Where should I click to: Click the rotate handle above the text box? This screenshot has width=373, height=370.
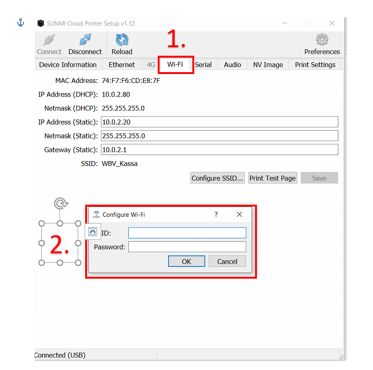60,203
